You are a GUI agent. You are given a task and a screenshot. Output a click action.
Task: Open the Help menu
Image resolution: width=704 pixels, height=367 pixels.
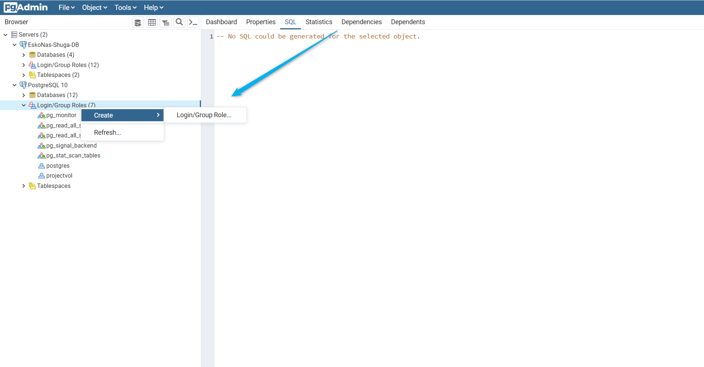[x=153, y=7]
